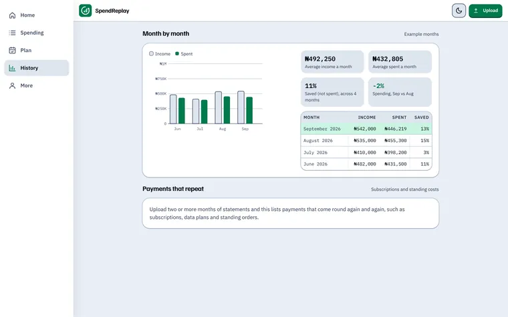Click the ₦446,219 spent cell
Viewport: 508px width, 317px height.
click(x=396, y=129)
